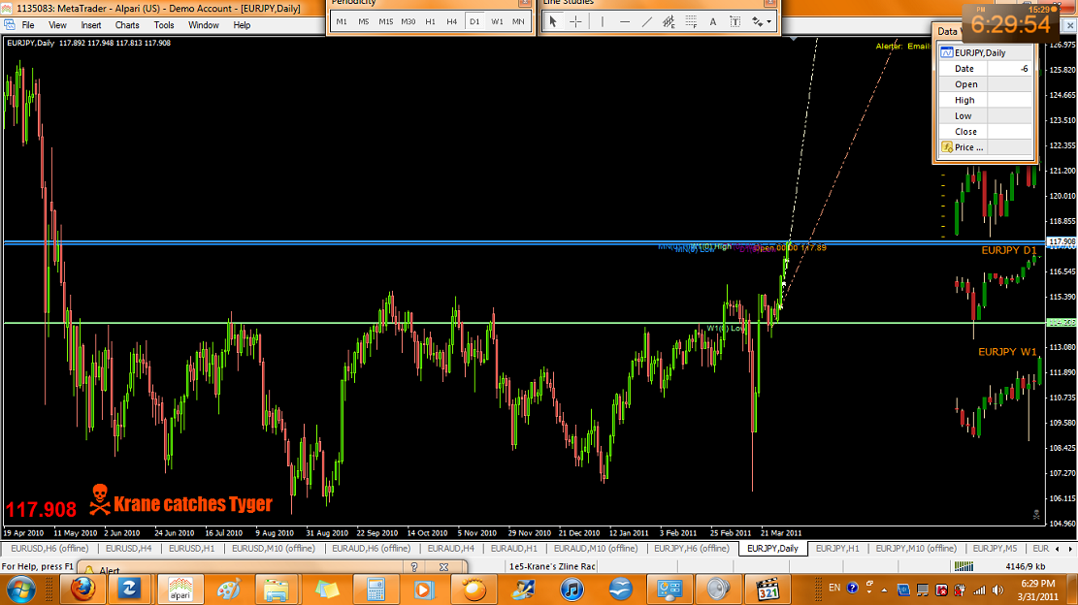Open the Window menu

tap(204, 25)
